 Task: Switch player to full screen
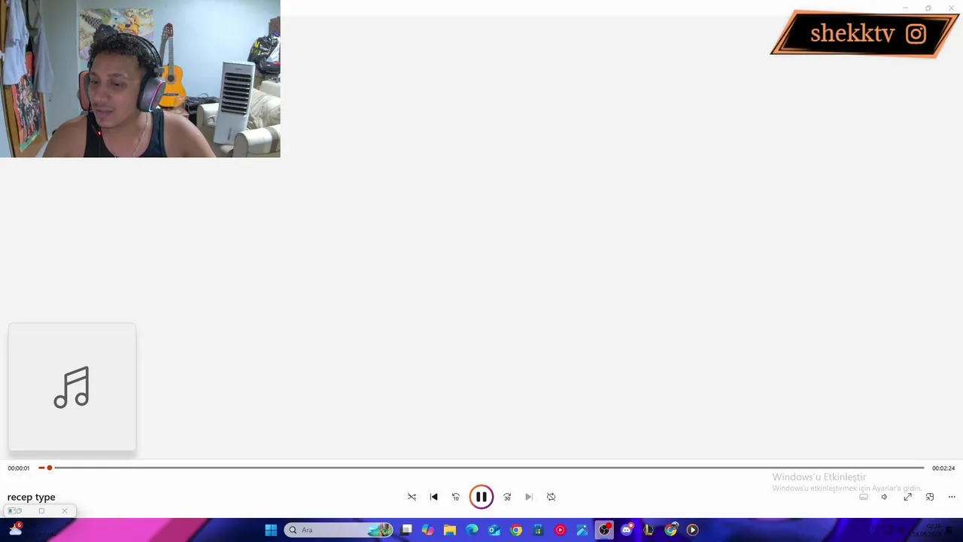point(907,497)
